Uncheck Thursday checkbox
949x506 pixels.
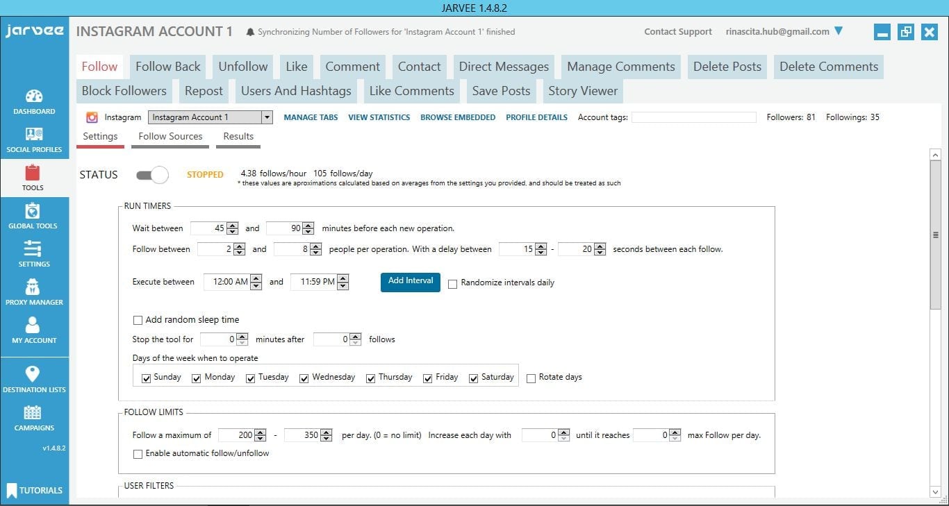tap(371, 378)
